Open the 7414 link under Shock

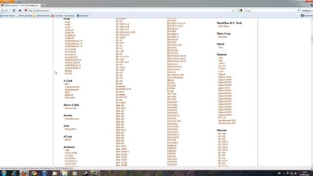(221, 47)
